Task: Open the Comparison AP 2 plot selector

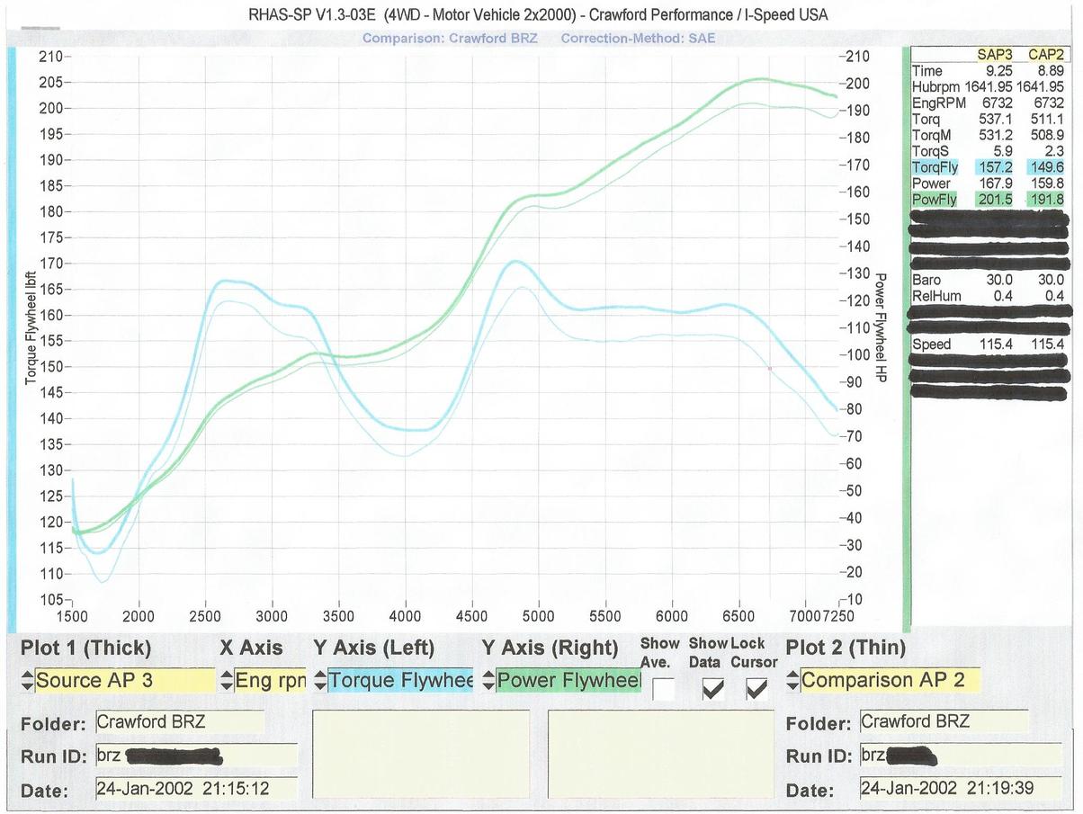Action: coord(883,681)
